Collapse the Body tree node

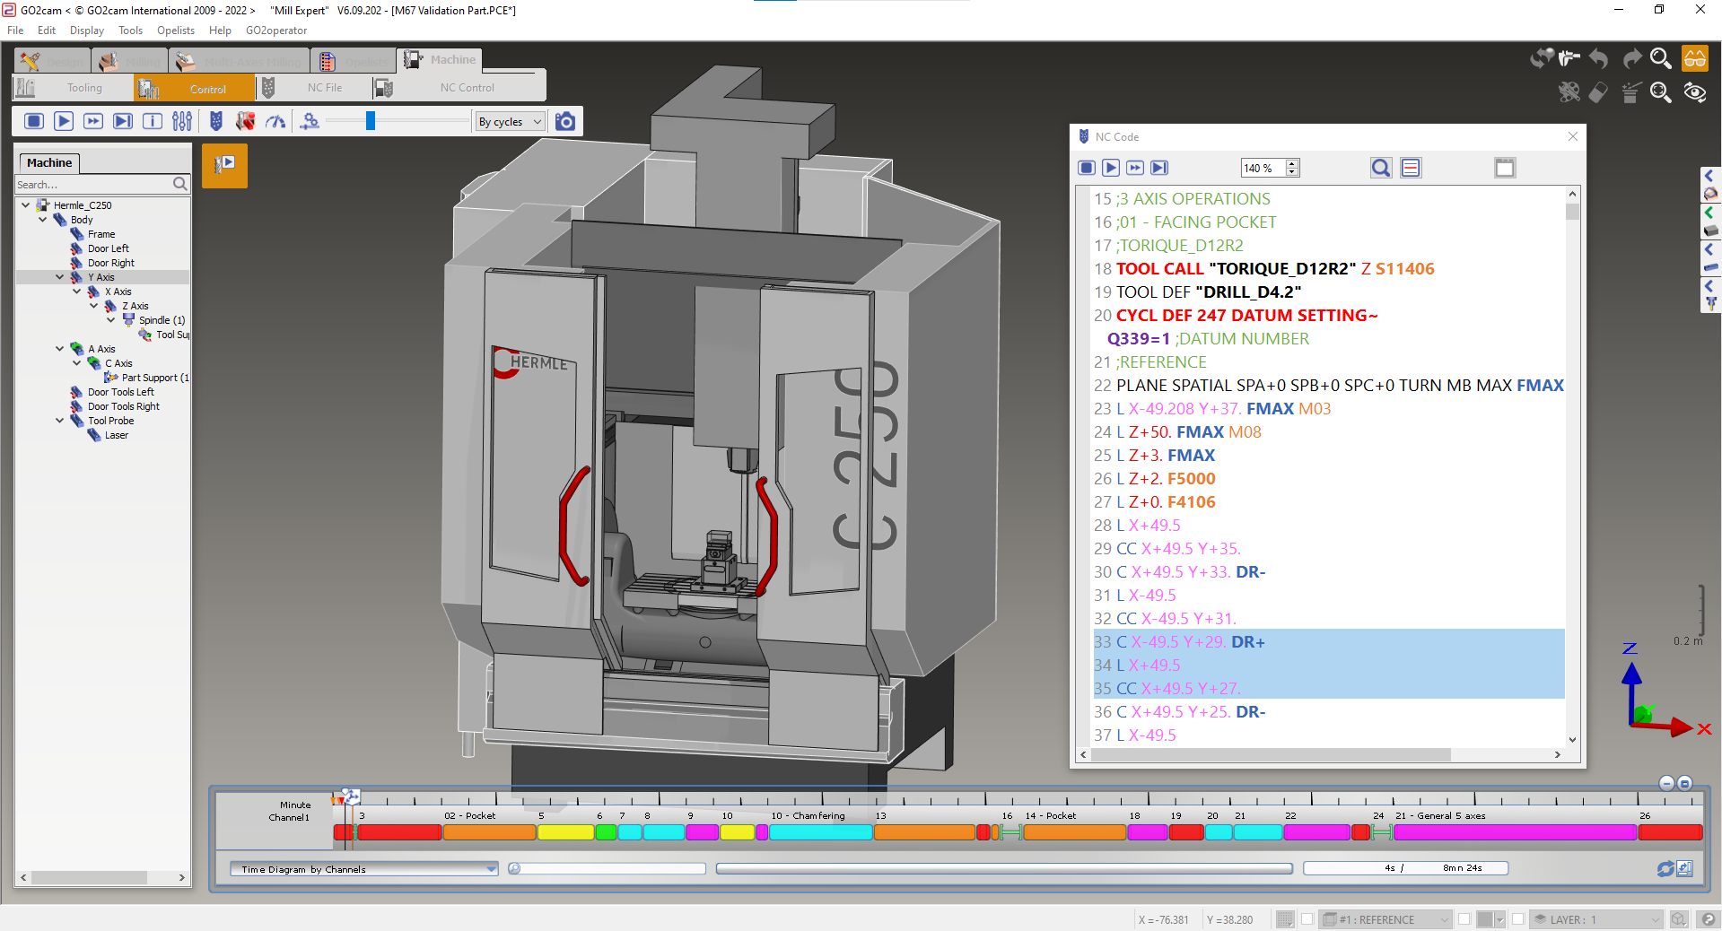coord(42,220)
